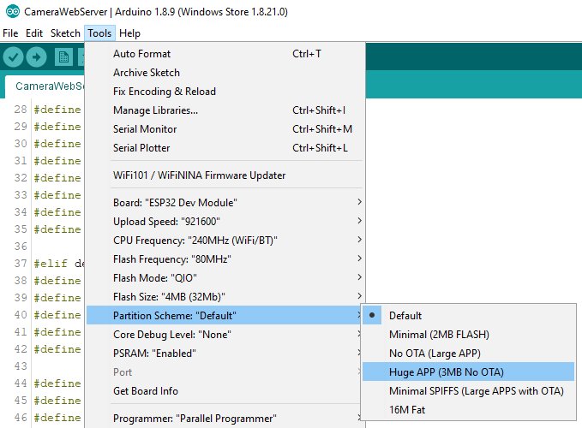The image size is (582, 428).
Task: Open the Sketch menu
Action: point(65,33)
